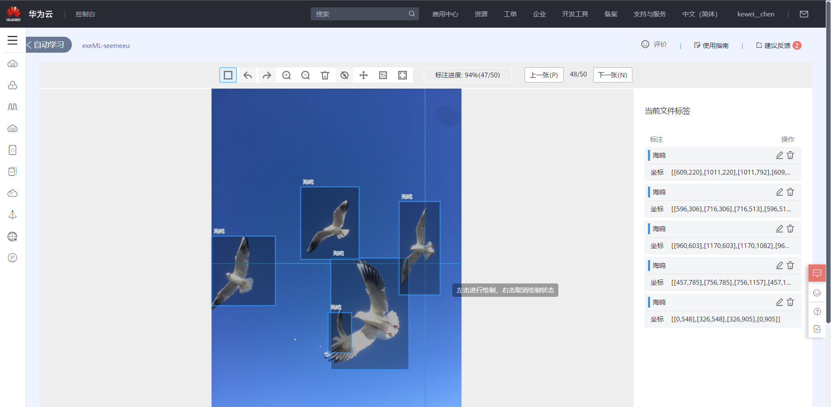The height and width of the screenshot is (407, 831).
Task: Toggle fullscreen view of canvas
Action: (403, 75)
